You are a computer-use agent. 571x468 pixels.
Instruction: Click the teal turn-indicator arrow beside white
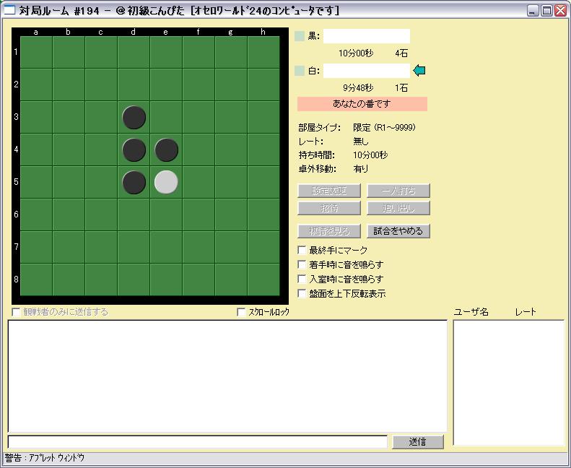(x=419, y=70)
